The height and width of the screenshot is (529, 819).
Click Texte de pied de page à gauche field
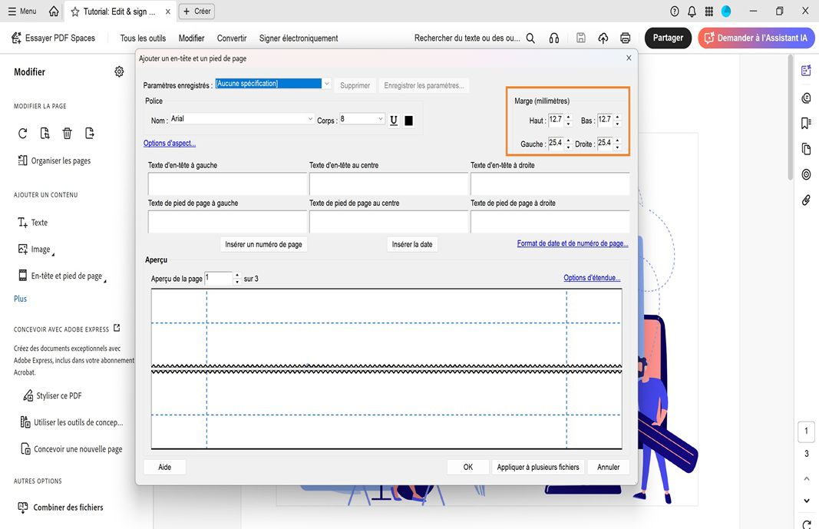227,222
